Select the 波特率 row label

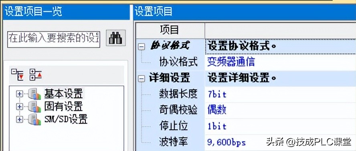coord(174,142)
